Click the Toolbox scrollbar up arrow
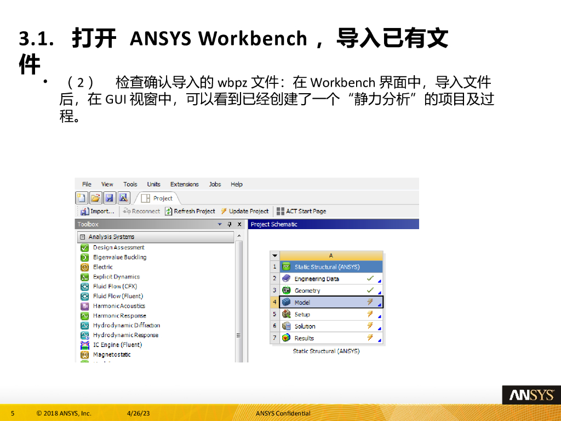The image size is (561, 421). 239,236
